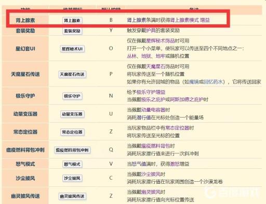Select the 沙尘披风 name cell in first column
This screenshot has width=266, height=204.
point(25,178)
